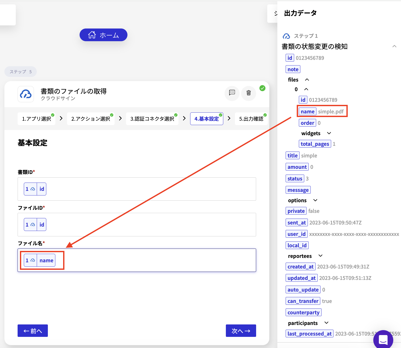
Task: Click the sent_at output tag
Action: click(x=297, y=223)
